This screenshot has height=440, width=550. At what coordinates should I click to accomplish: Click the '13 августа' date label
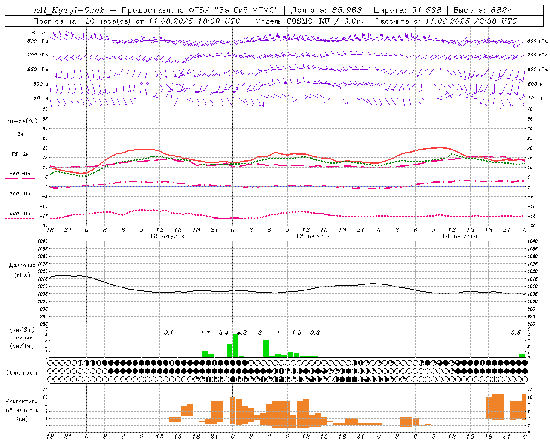(313, 236)
